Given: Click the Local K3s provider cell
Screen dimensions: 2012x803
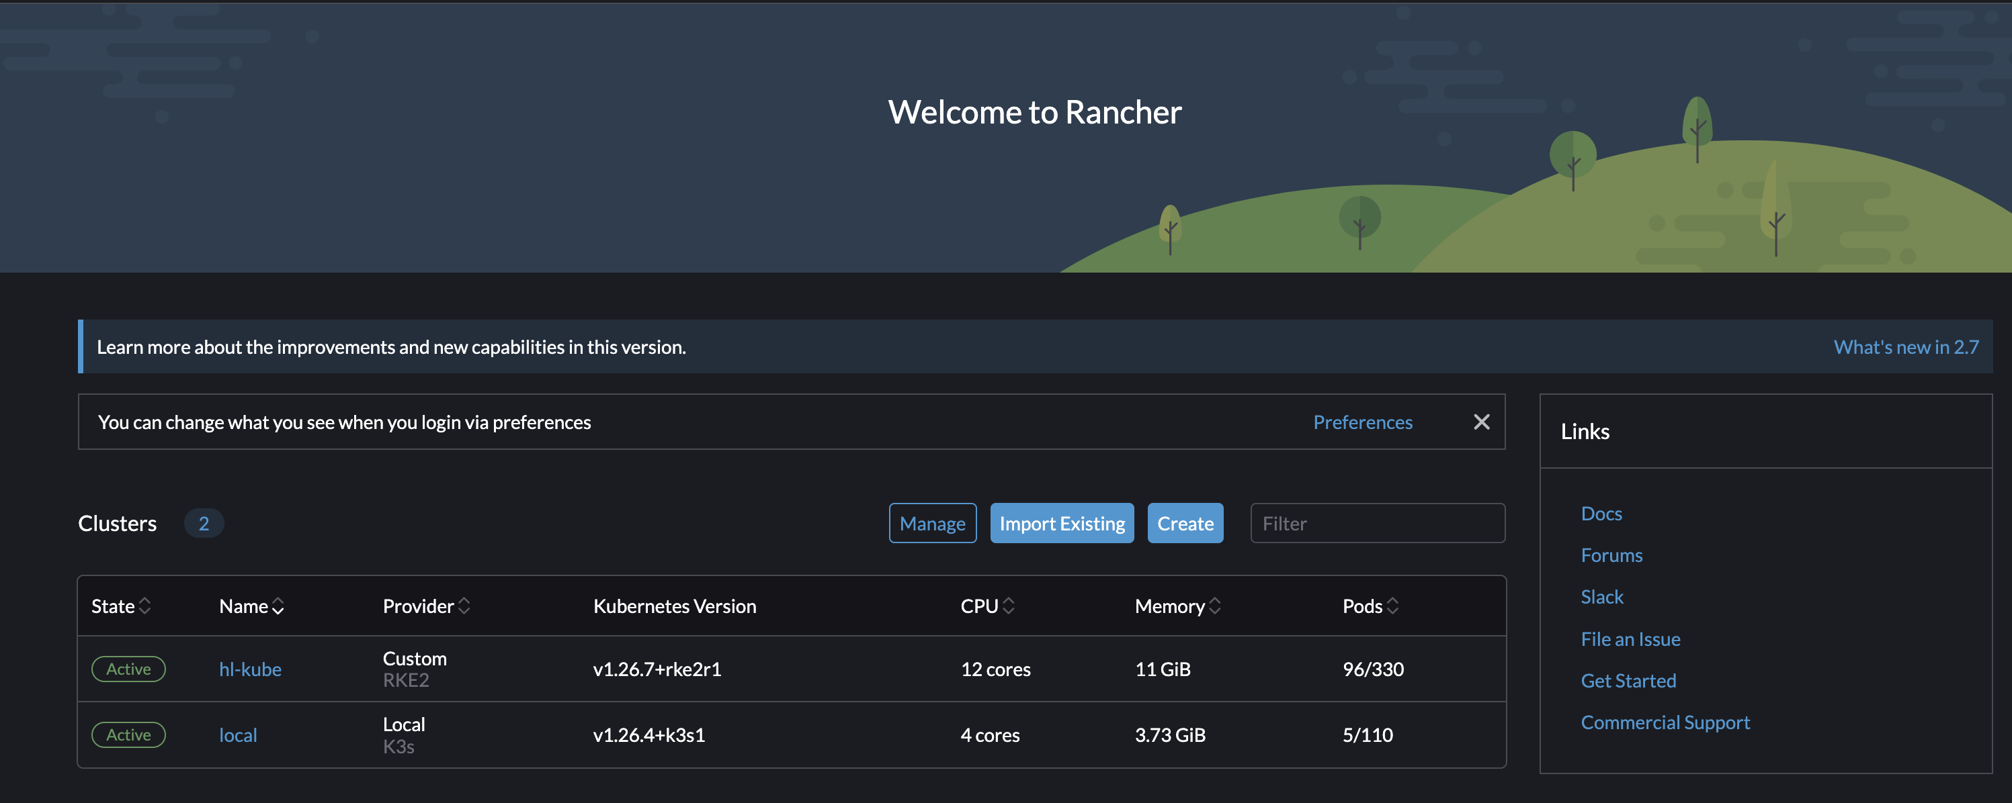Looking at the screenshot, I should (404, 735).
